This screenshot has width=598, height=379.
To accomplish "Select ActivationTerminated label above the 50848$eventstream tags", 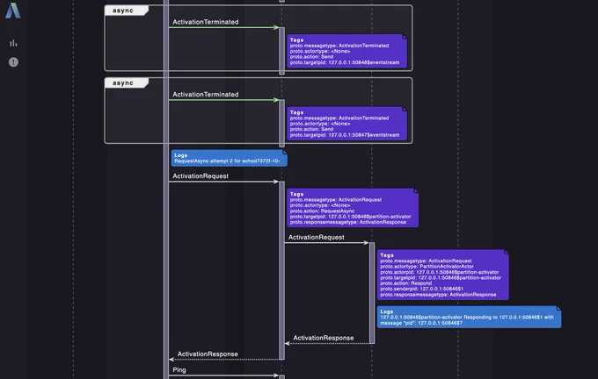I will click(x=206, y=22).
